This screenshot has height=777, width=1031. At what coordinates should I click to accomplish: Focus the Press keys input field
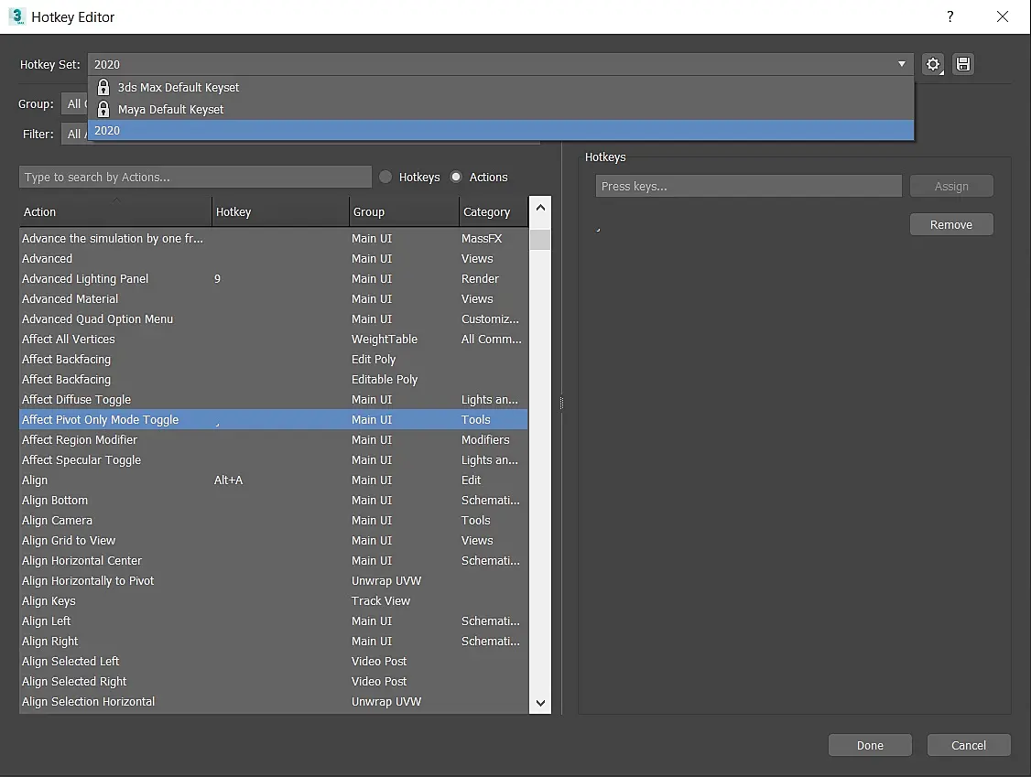[748, 186]
